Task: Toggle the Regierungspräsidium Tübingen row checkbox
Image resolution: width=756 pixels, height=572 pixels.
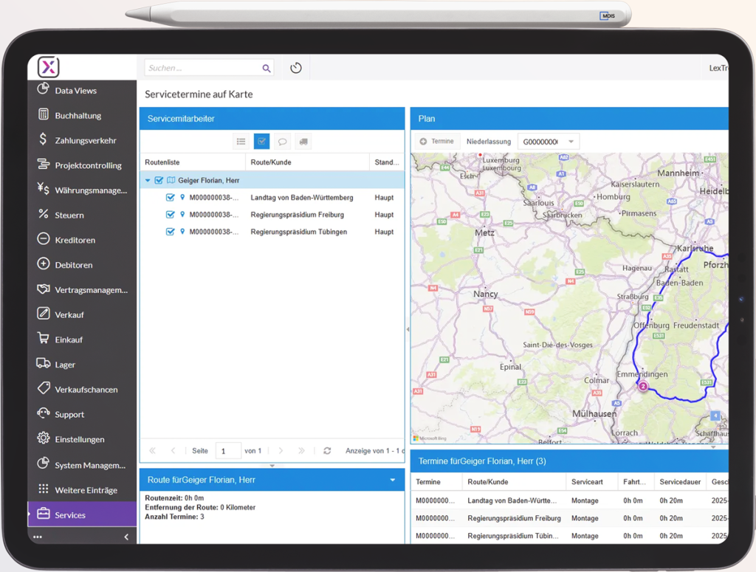Action: click(171, 232)
